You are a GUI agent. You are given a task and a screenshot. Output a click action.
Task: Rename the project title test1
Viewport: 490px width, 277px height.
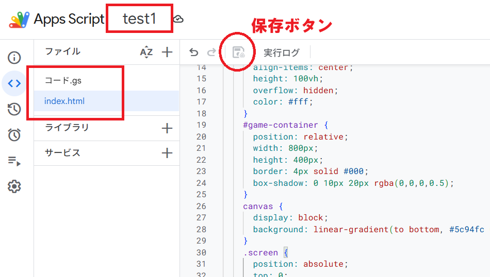point(139,19)
